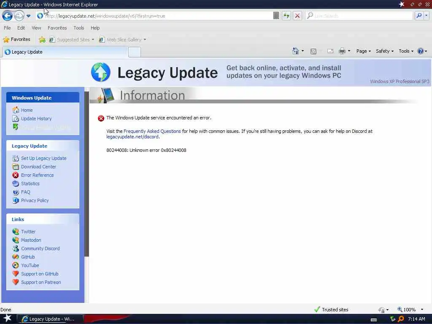This screenshot has height=324, width=432.
Task: Open the Help menu
Action: coord(95,28)
